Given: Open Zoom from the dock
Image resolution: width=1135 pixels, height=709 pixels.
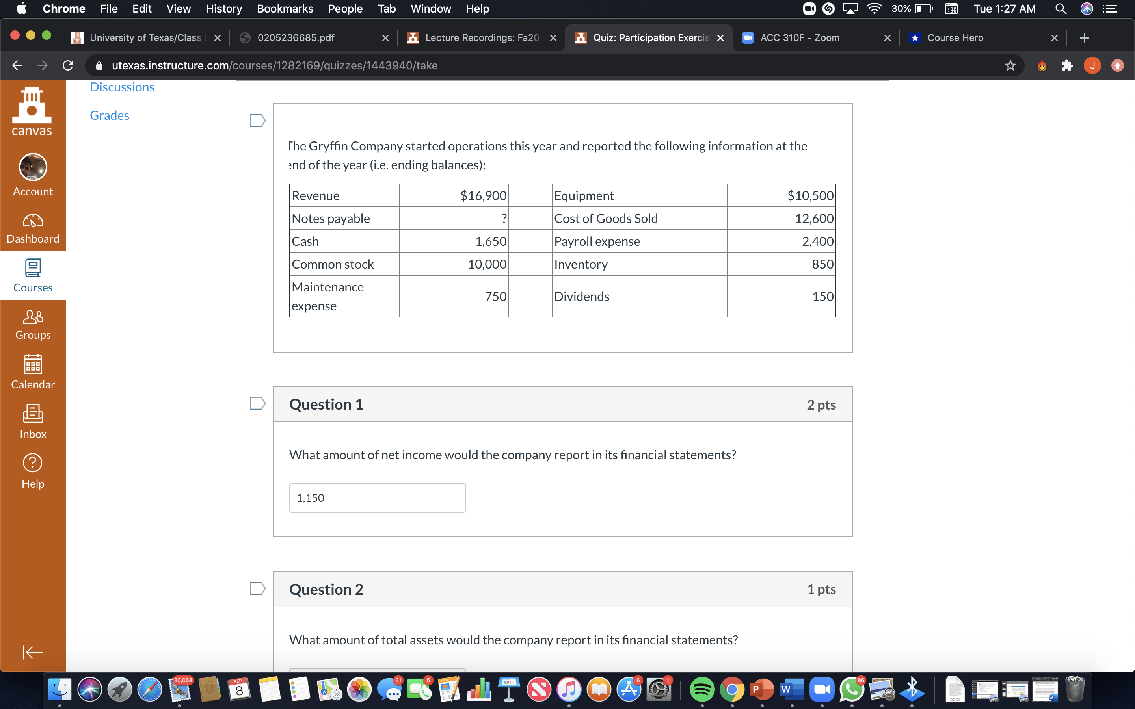Looking at the screenshot, I should click(x=822, y=689).
